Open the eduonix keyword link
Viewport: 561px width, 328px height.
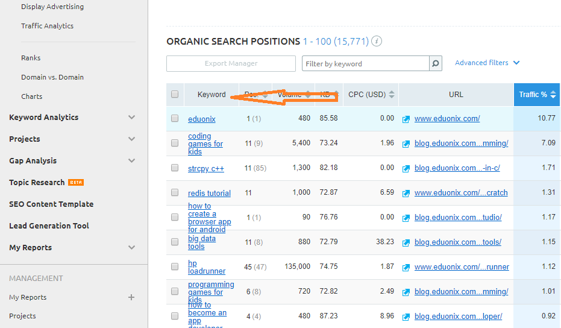(x=202, y=119)
